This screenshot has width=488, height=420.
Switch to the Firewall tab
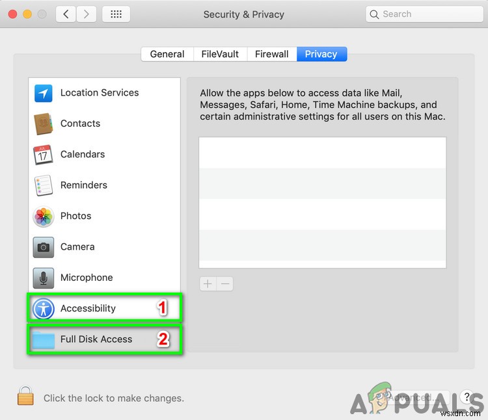[x=272, y=54]
